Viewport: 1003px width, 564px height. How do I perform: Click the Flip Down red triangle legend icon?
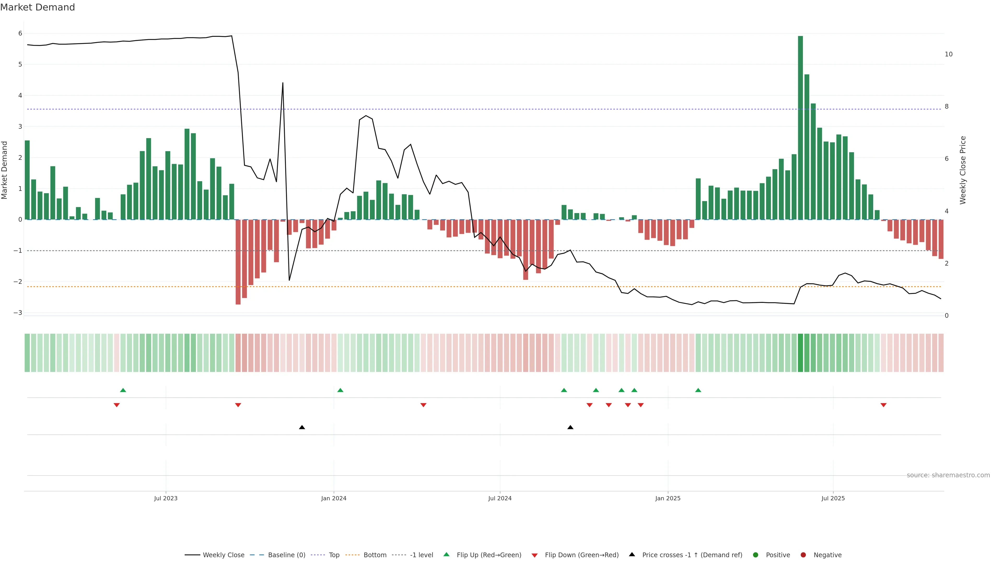pos(535,555)
